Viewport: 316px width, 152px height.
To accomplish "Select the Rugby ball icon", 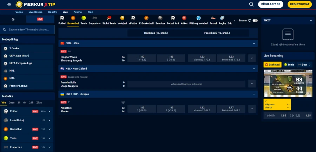I will (222, 18).
